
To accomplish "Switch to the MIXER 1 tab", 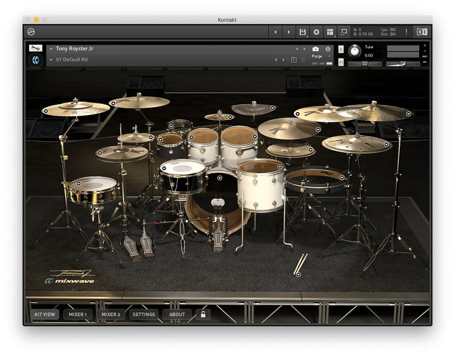I will (78, 314).
